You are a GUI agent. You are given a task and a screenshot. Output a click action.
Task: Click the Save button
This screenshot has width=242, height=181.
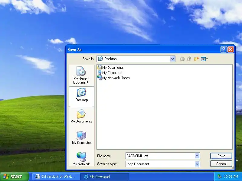tap(221, 156)
